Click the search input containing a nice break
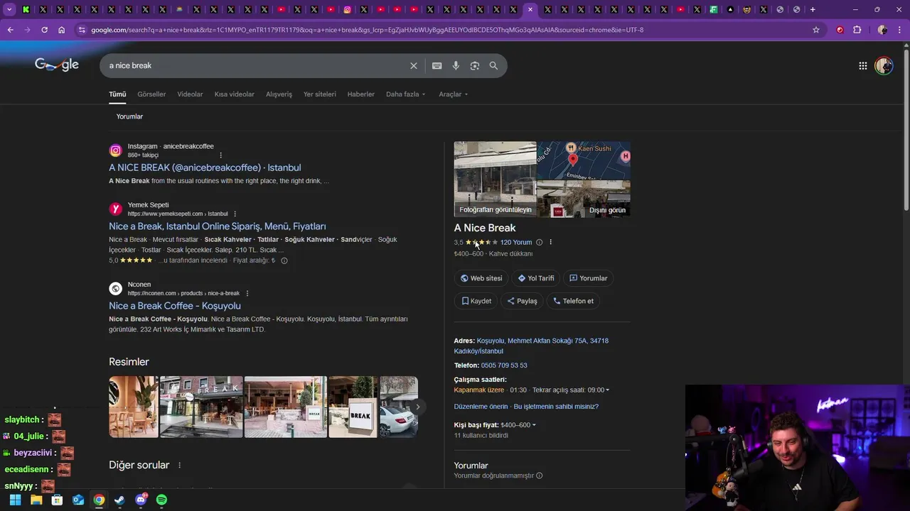 coord(256,65)
